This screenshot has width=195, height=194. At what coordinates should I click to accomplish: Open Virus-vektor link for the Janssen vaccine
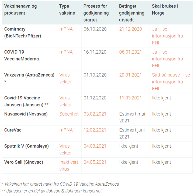click(x=66, y=101)
